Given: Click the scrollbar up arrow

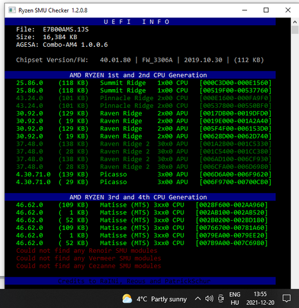Looking at the screenshot, I should [x=295, y=22].
